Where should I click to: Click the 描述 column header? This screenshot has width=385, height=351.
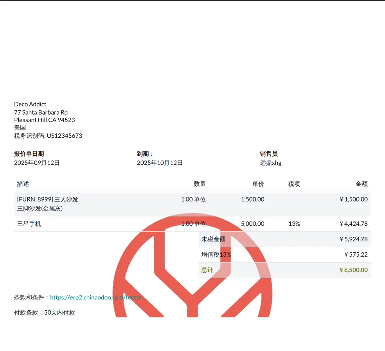pos(23,184)
